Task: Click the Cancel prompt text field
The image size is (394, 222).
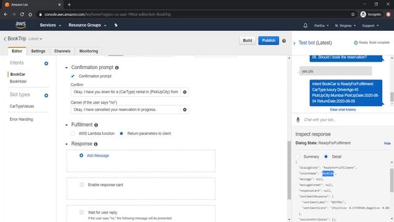Action: point(126,110)
